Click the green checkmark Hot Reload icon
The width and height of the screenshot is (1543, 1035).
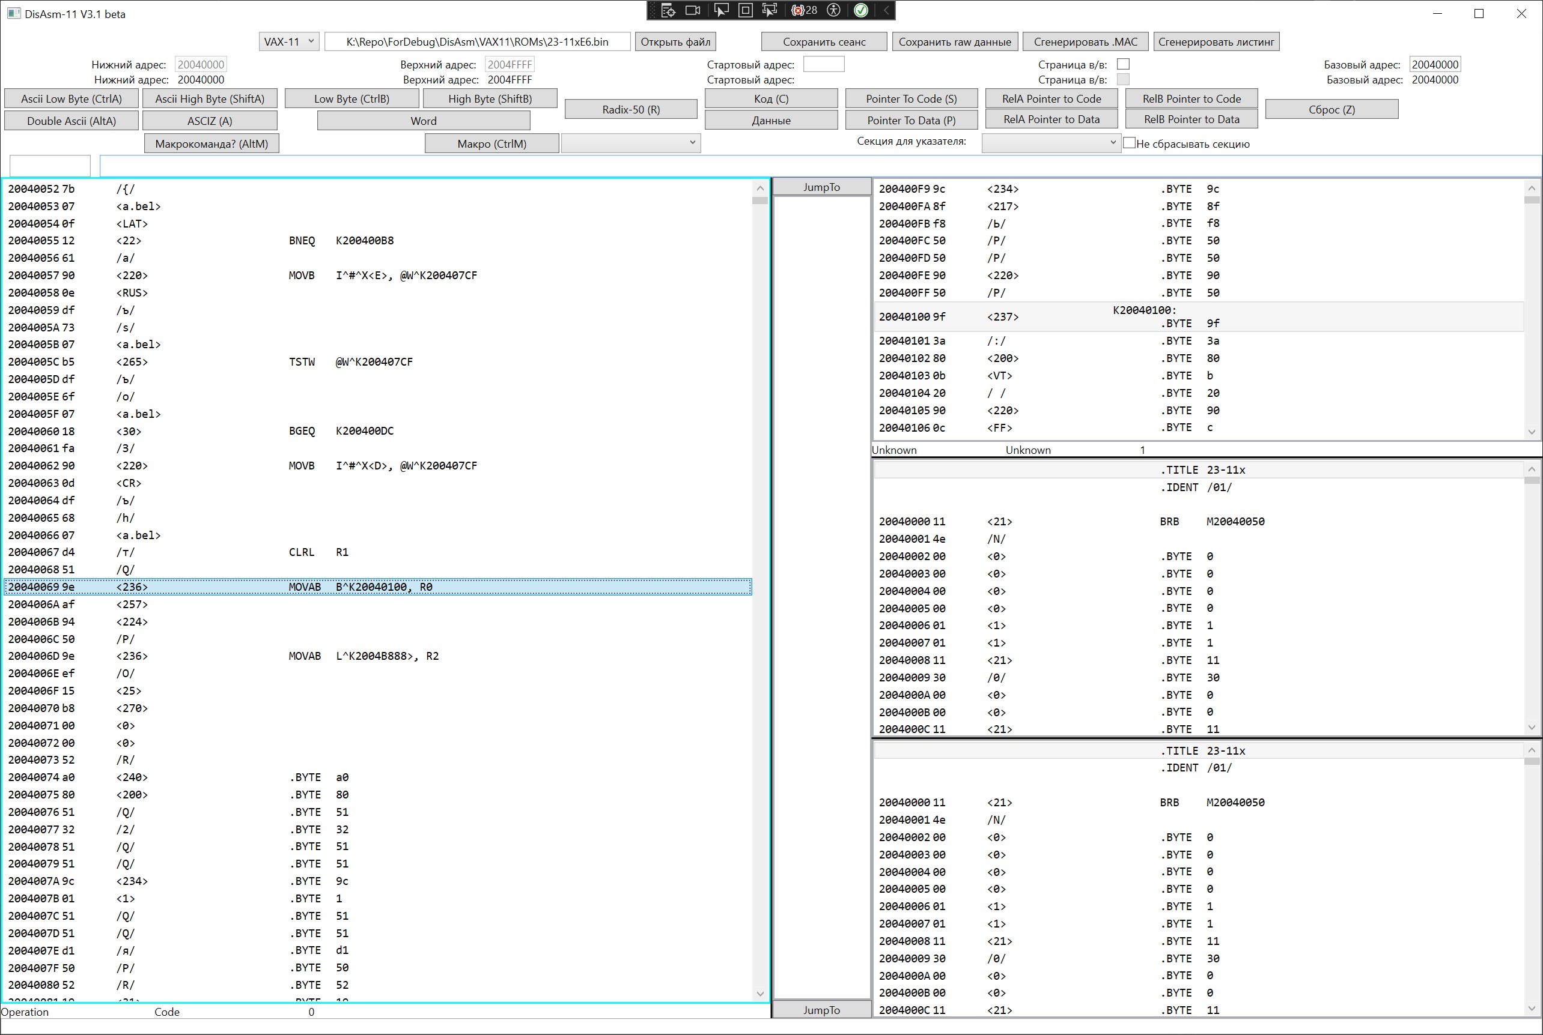click(860, 10)
